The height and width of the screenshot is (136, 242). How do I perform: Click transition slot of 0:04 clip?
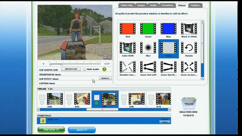click(69, 97)
